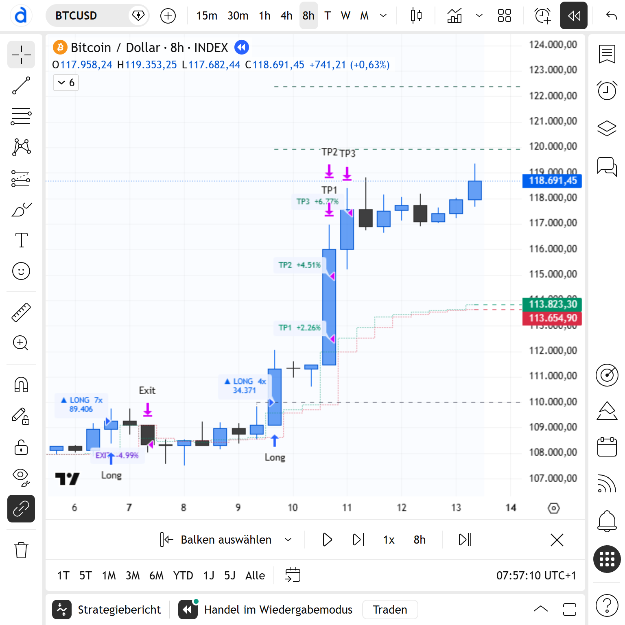Image resolution: width=625 pixels, height=625 pixels.
Task: Expand the timeframe interval dropdown
Action: coord(383,16)
